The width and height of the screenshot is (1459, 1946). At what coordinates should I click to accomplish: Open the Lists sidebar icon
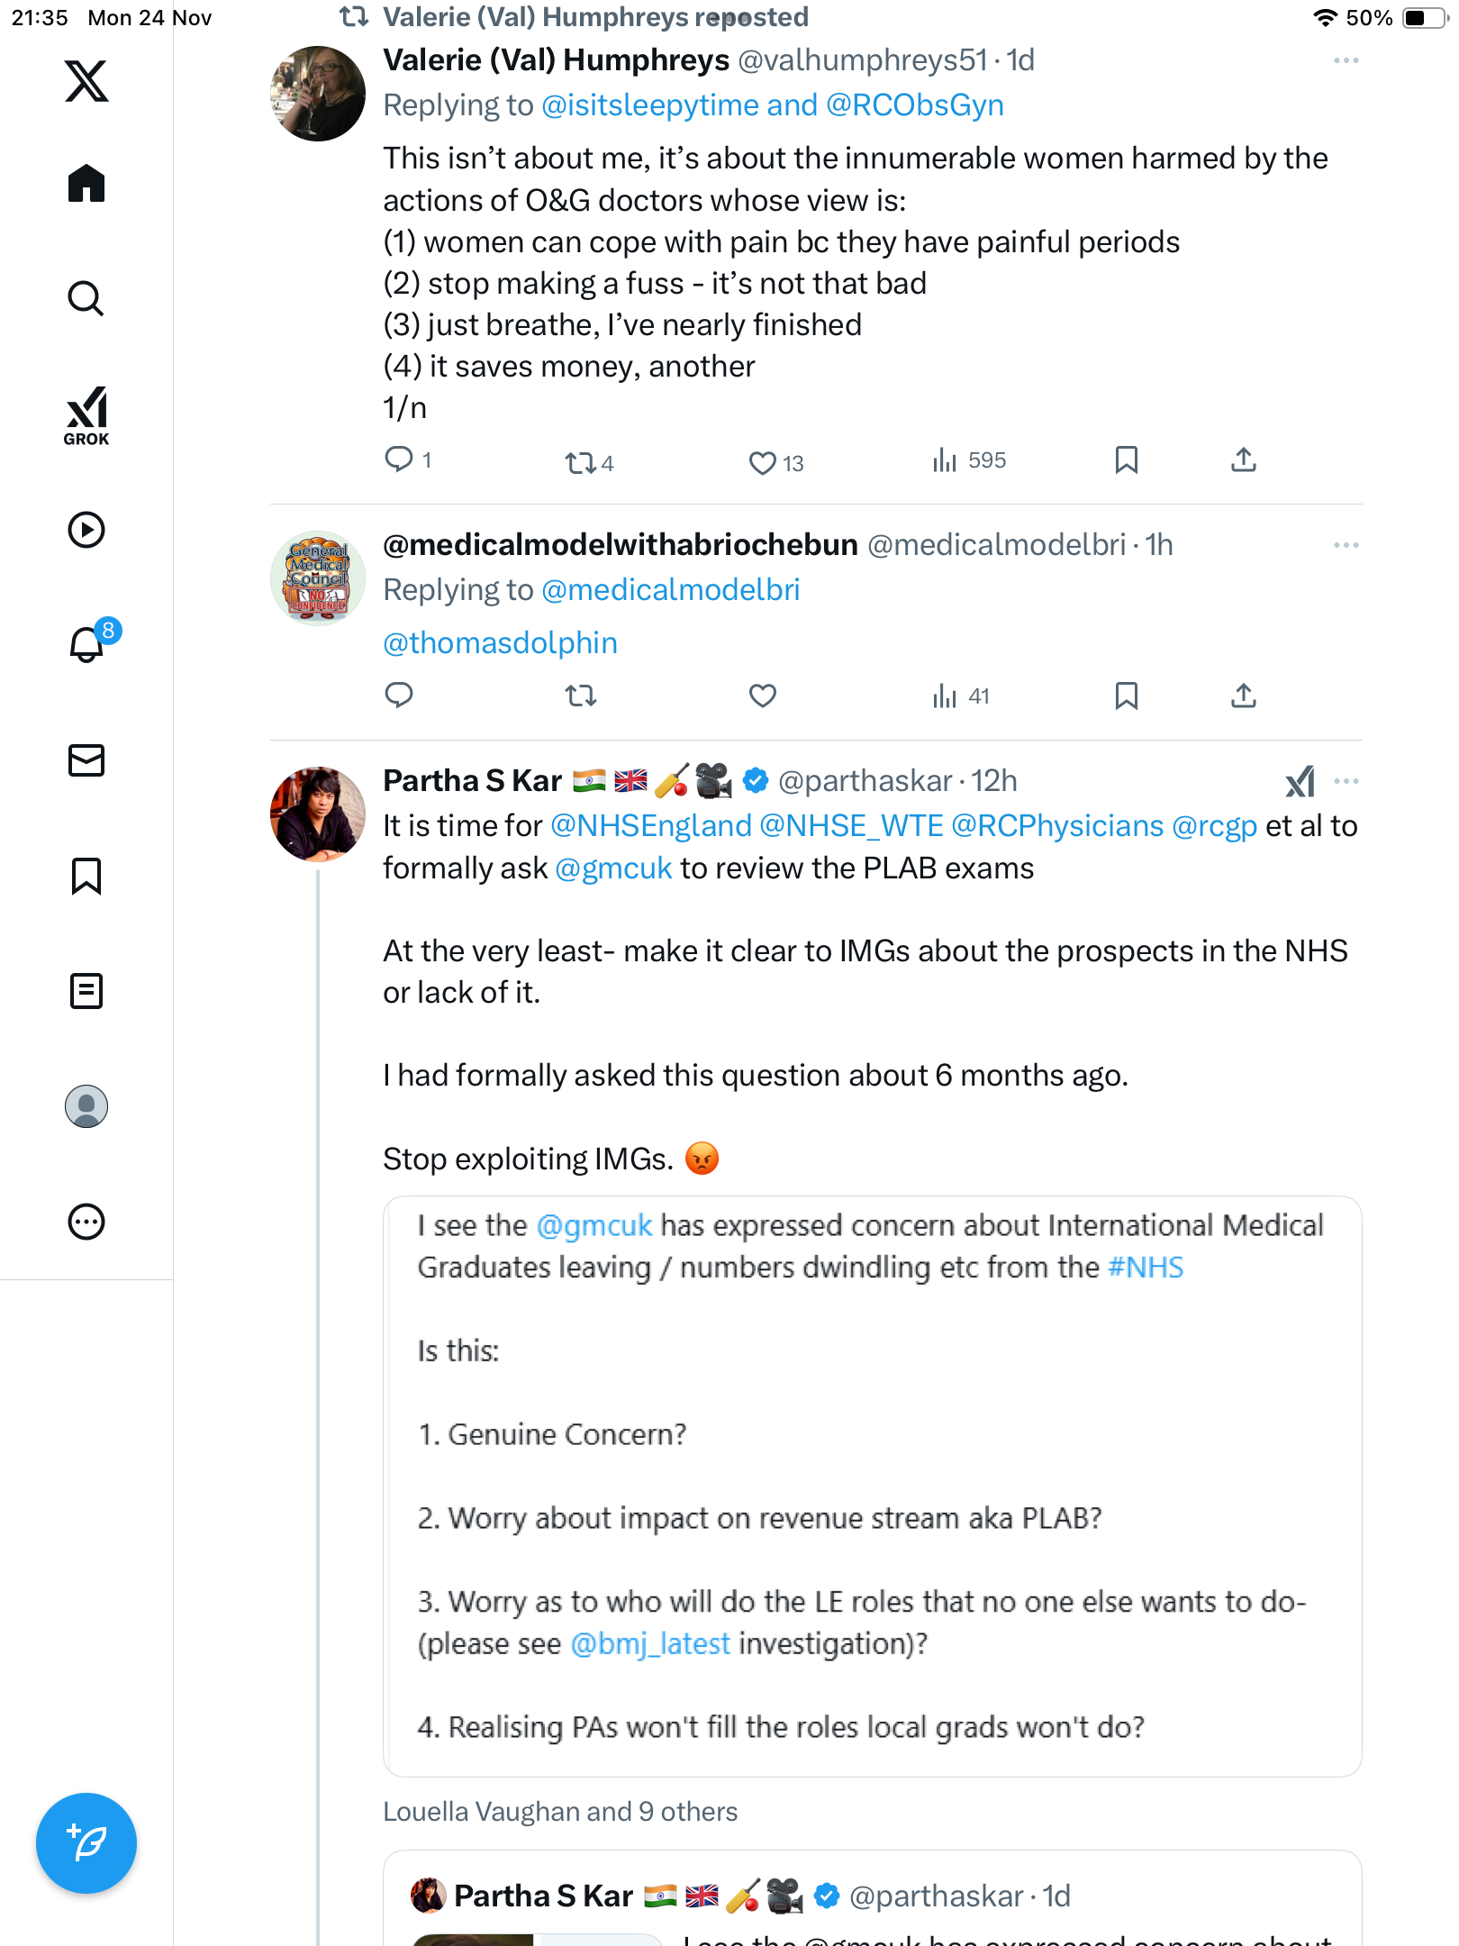86,991
